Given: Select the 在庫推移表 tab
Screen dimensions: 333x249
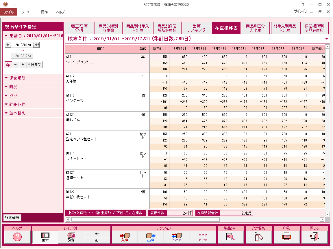Looking at the screenshot, I should point(226,28).
